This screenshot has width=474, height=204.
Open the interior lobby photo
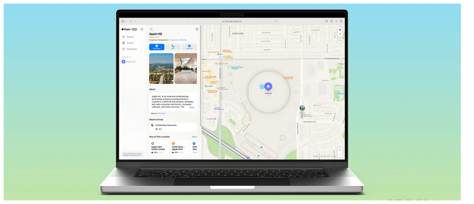point(186,69)
